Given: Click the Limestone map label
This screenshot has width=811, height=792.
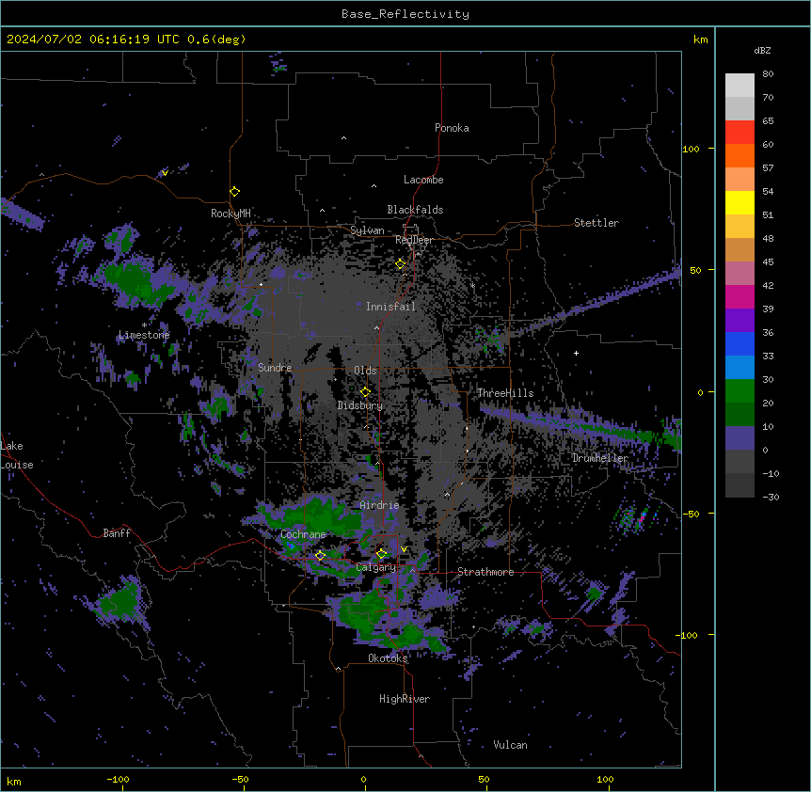Looking at the screenshot, I should pyautogui.click(x=144, y=335).
